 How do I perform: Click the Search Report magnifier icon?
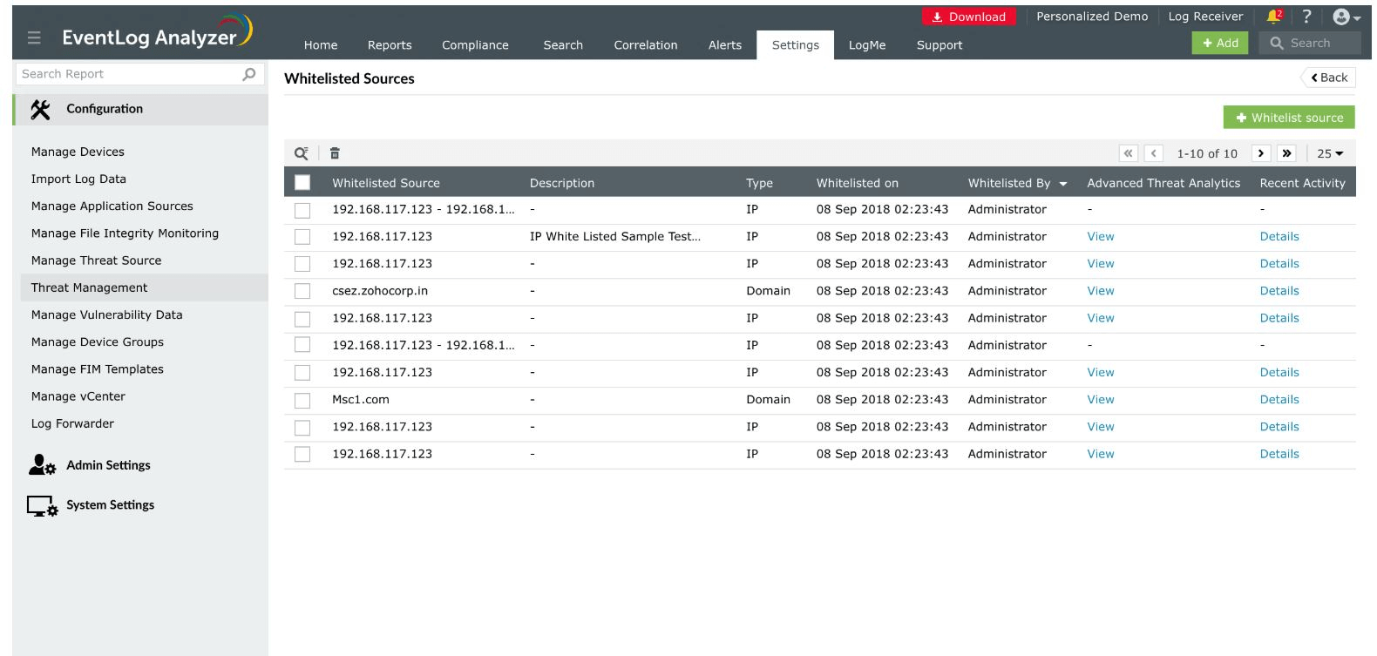pos(249,74)
